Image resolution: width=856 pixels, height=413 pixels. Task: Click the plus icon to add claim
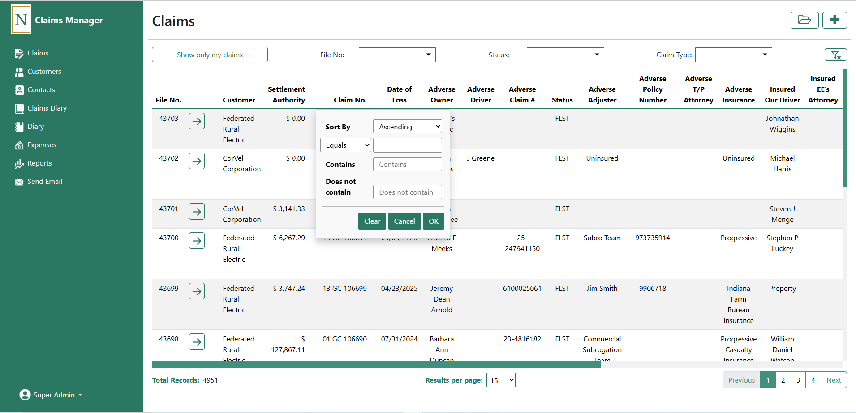tap(834, 20)
